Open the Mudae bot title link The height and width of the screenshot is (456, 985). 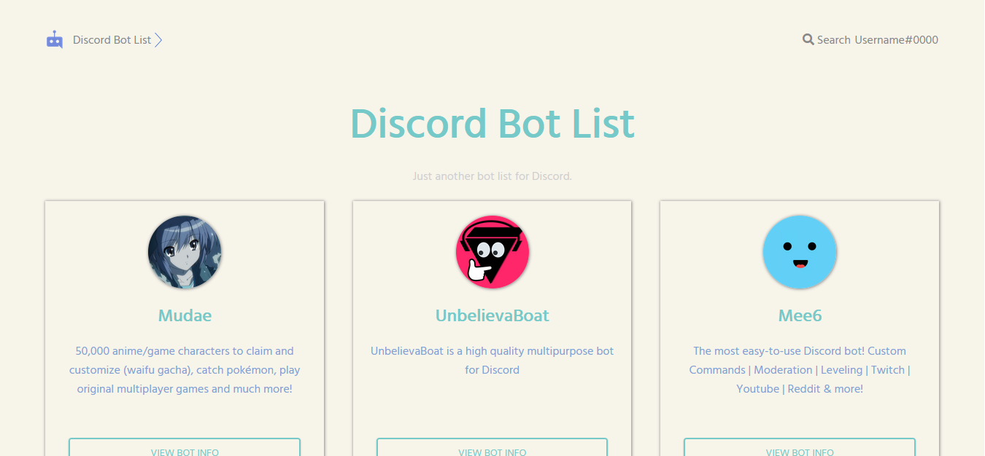185,315
